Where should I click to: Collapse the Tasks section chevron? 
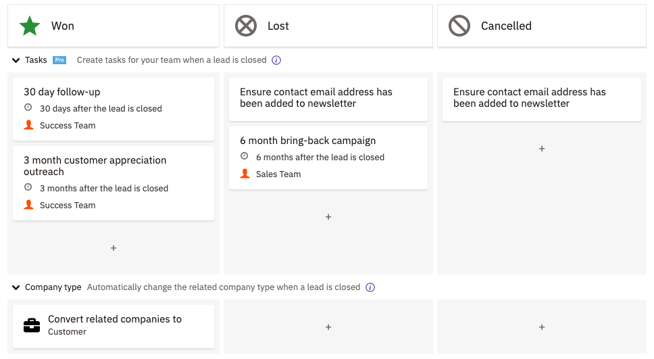point(16,60)
